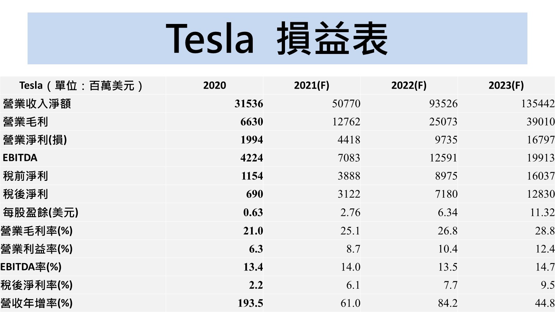This screenshot has width=555, height=312.
Task: Select the 2021 EPS value 2.76
Action: click(350, 212)
